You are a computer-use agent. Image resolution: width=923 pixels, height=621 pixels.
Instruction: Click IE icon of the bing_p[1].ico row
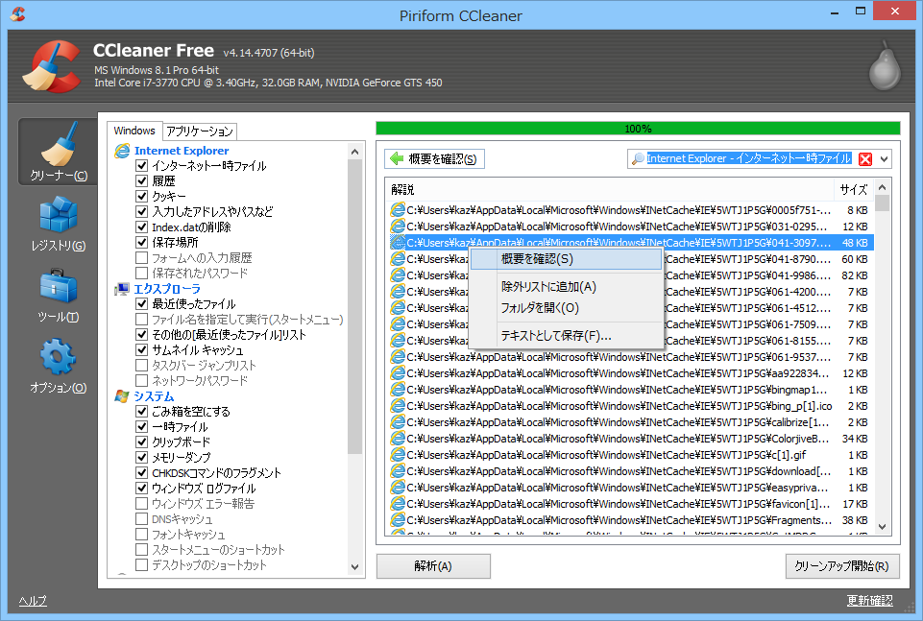click(x=398, y=406)
